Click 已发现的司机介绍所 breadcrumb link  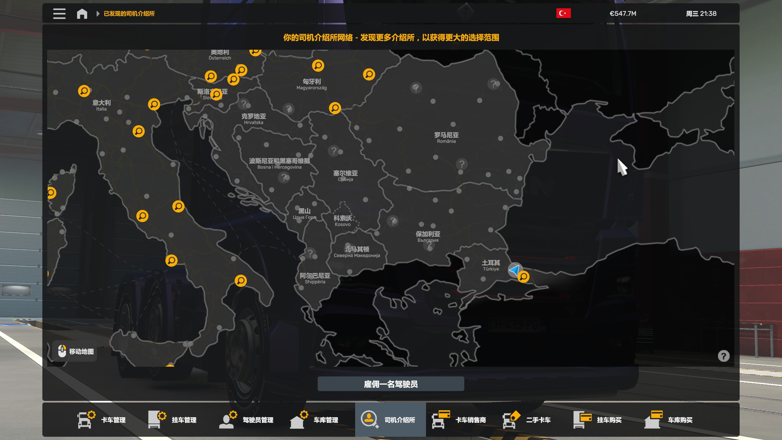[129, 13]
